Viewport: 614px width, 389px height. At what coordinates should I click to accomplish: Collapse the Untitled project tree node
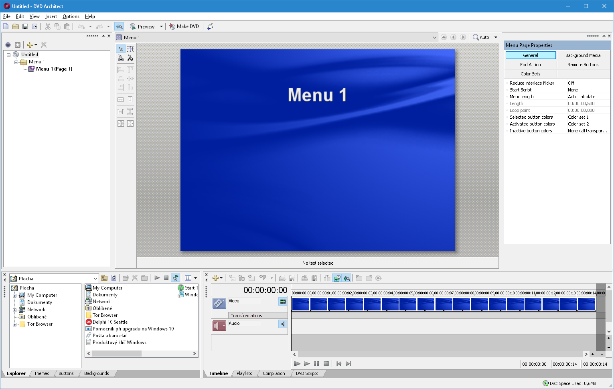(x=8, y=55)
